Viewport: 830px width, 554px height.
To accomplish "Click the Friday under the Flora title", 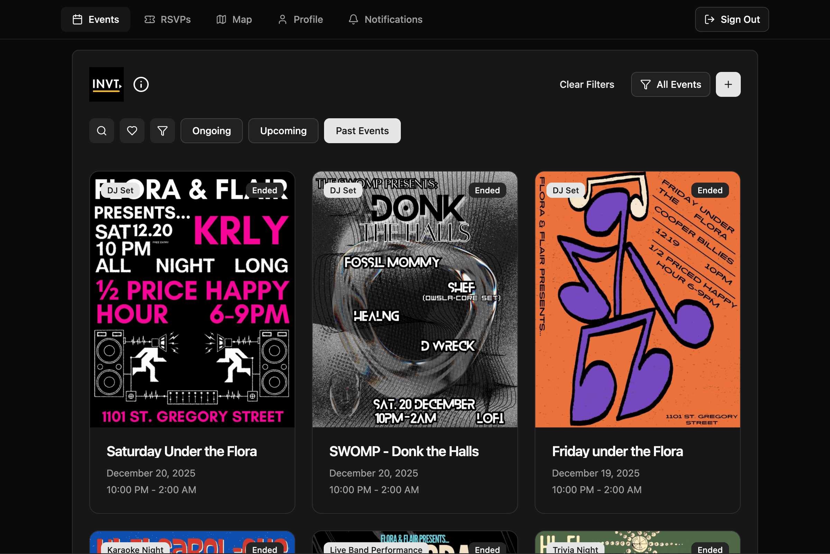I will (617, 452).
